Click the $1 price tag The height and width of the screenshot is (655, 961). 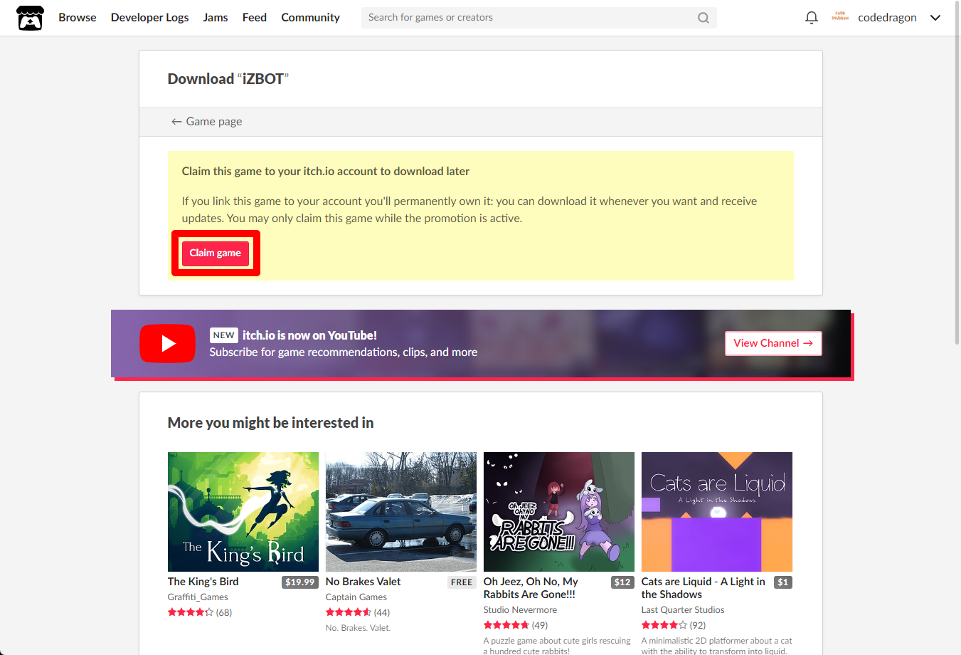coord(783,582)
